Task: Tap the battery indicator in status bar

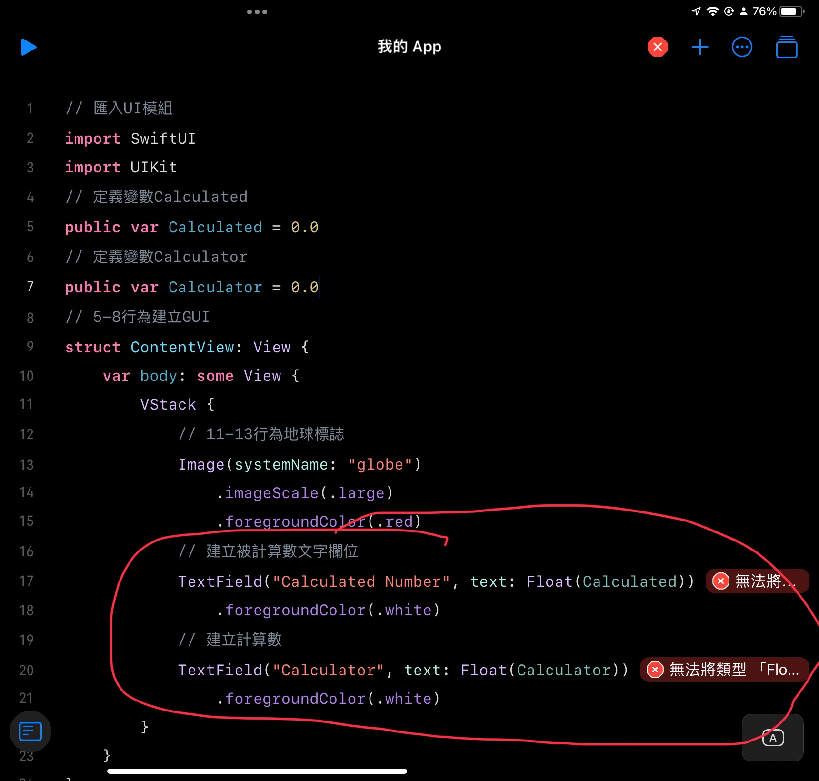Action: click(791, 11)
